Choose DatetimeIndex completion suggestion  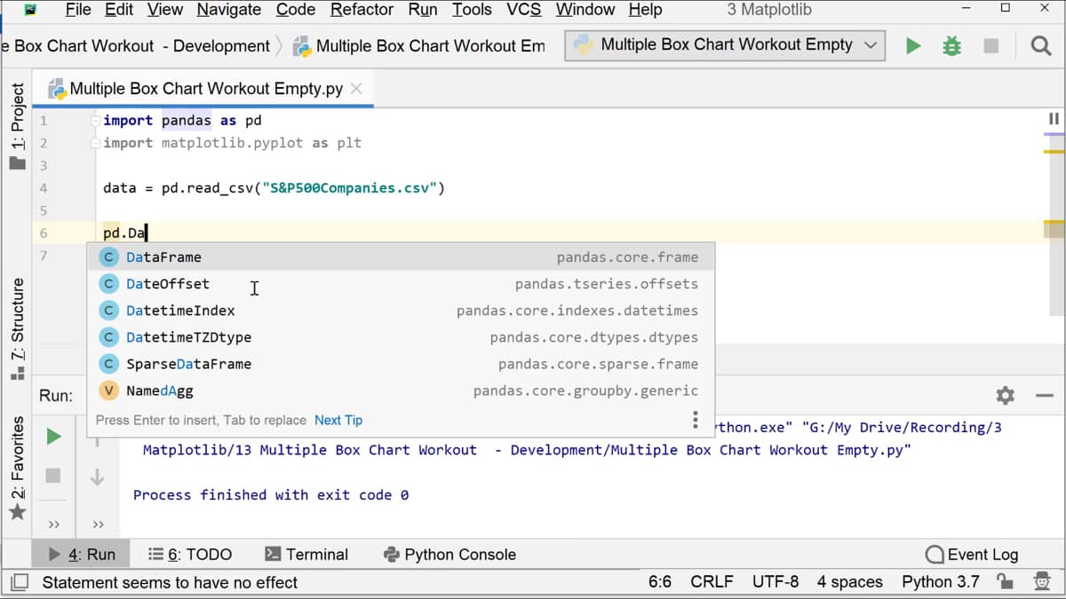click(400, 311)
